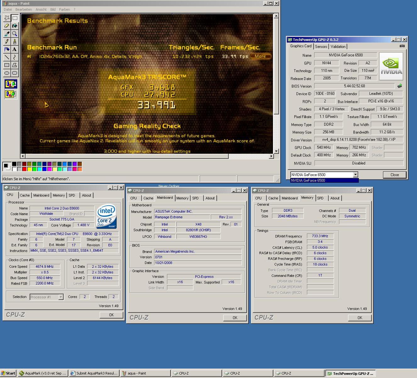Click the Core Speed value 4674.9 MHz
This screenshot has height=378, width=417.
pos(45,266)
